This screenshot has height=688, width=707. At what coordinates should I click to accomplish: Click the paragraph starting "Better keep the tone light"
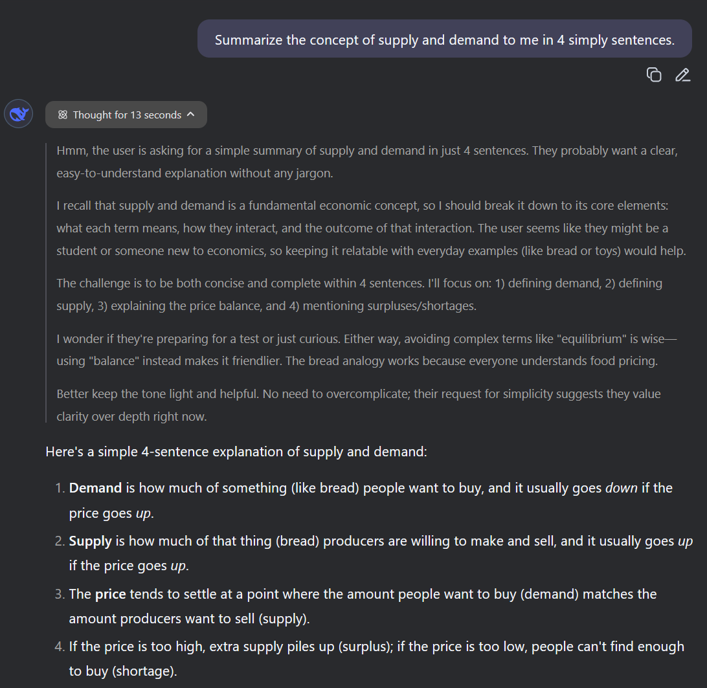tap(359, 405)
